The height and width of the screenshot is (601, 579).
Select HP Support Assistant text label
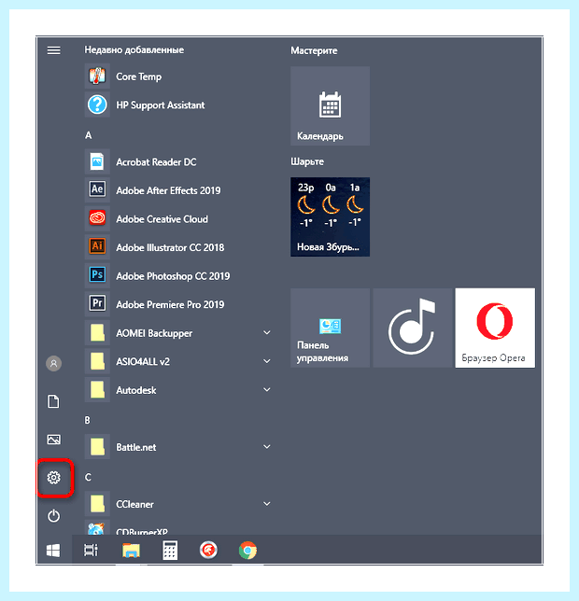coord(161,105)
